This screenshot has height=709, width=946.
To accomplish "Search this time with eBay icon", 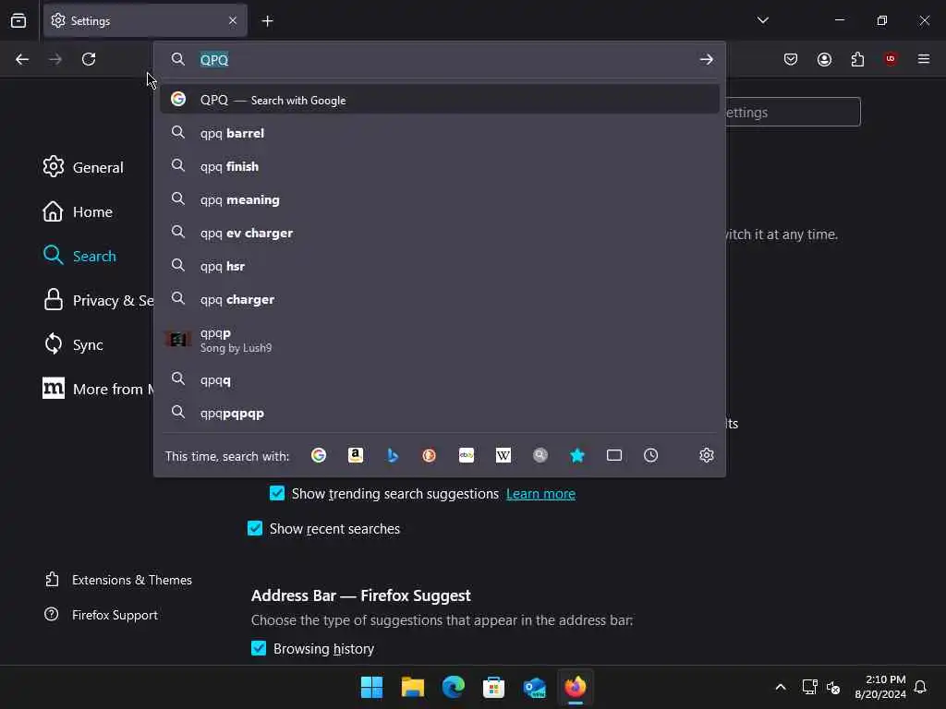I will [x=467, y=455].
